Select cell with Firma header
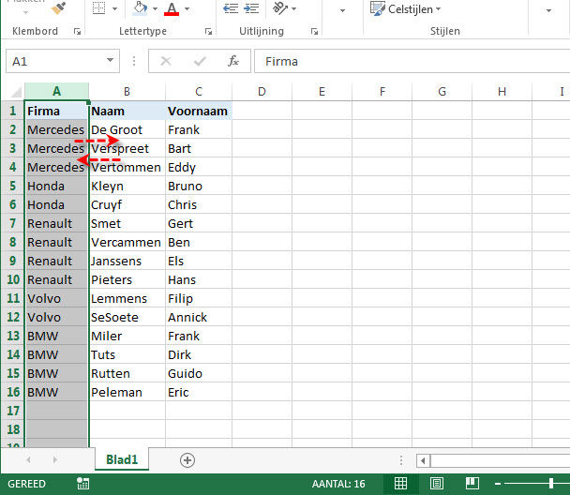 (56, 111)
